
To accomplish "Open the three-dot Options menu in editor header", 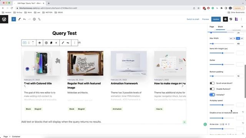I will pyautogui.click(x=241, y=19).
